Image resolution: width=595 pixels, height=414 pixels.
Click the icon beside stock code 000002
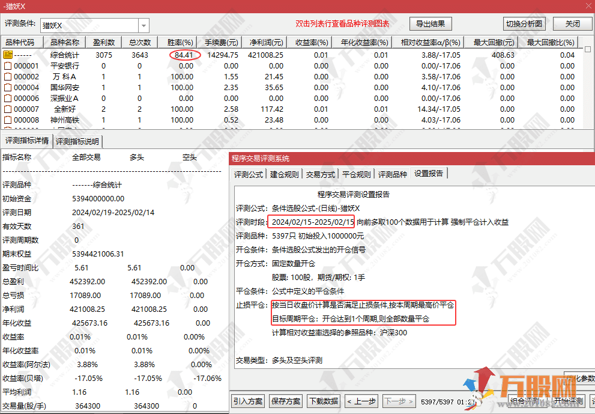click(8, 77)
